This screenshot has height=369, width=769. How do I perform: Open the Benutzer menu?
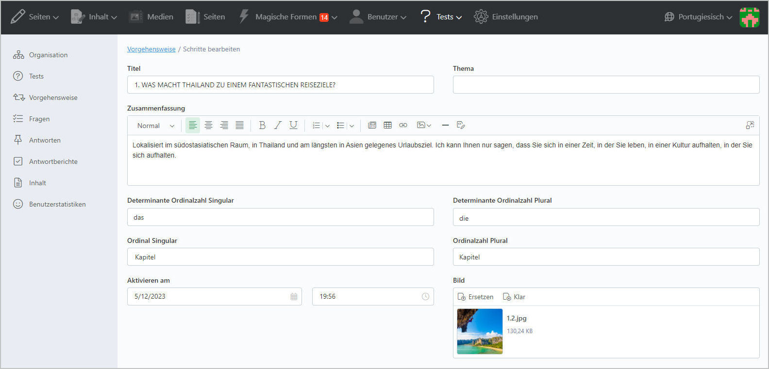(x=378, y=17)
